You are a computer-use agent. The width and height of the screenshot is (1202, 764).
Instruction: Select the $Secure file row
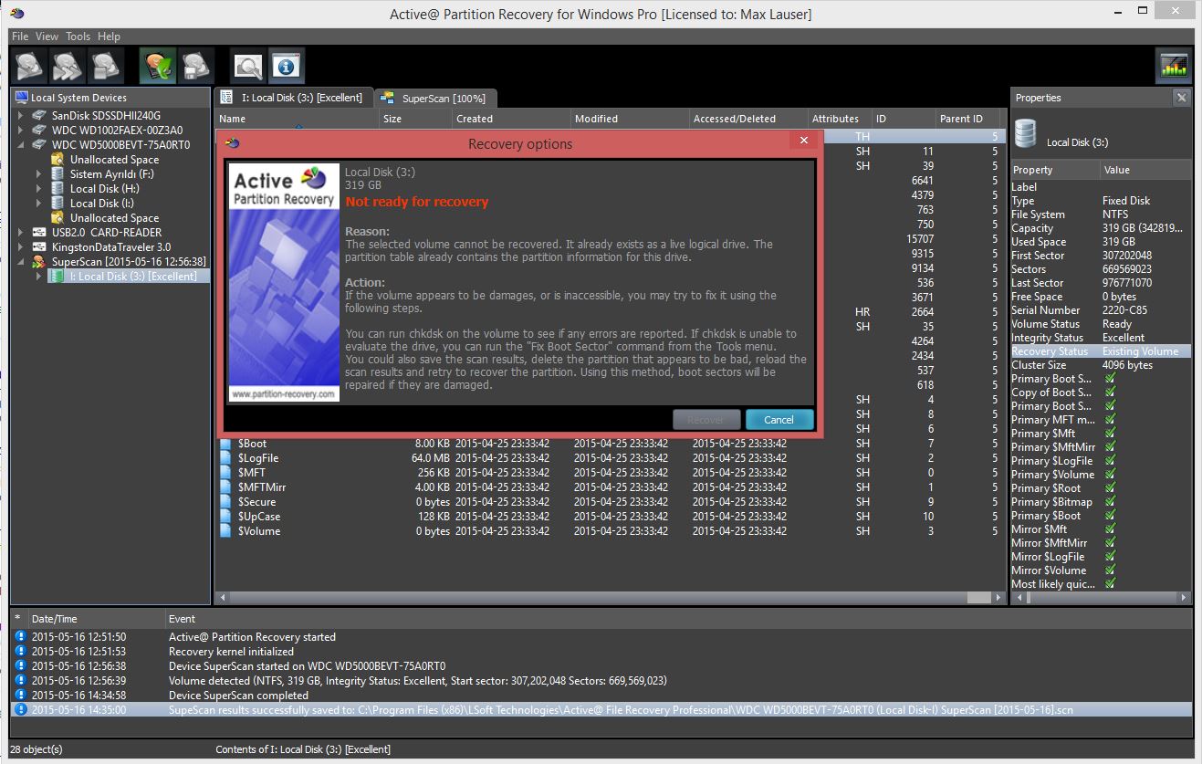tap(611, 502)
